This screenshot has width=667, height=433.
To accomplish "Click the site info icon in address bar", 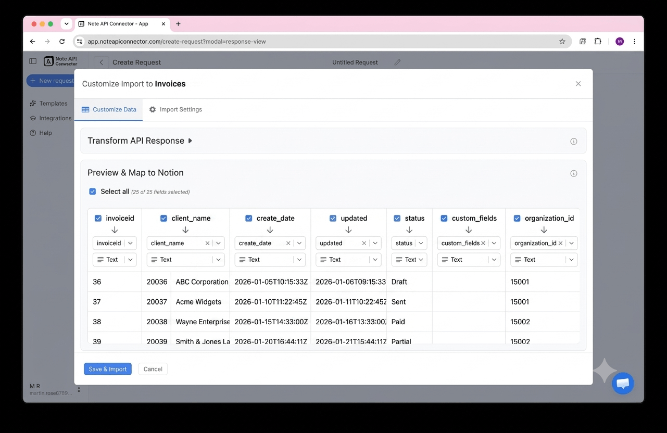I will point(80,42).
